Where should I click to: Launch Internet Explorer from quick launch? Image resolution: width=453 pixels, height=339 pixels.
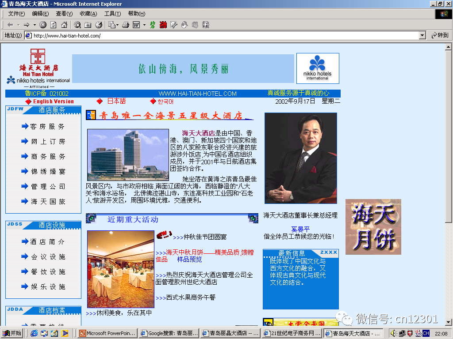click(x=34, y=333)
